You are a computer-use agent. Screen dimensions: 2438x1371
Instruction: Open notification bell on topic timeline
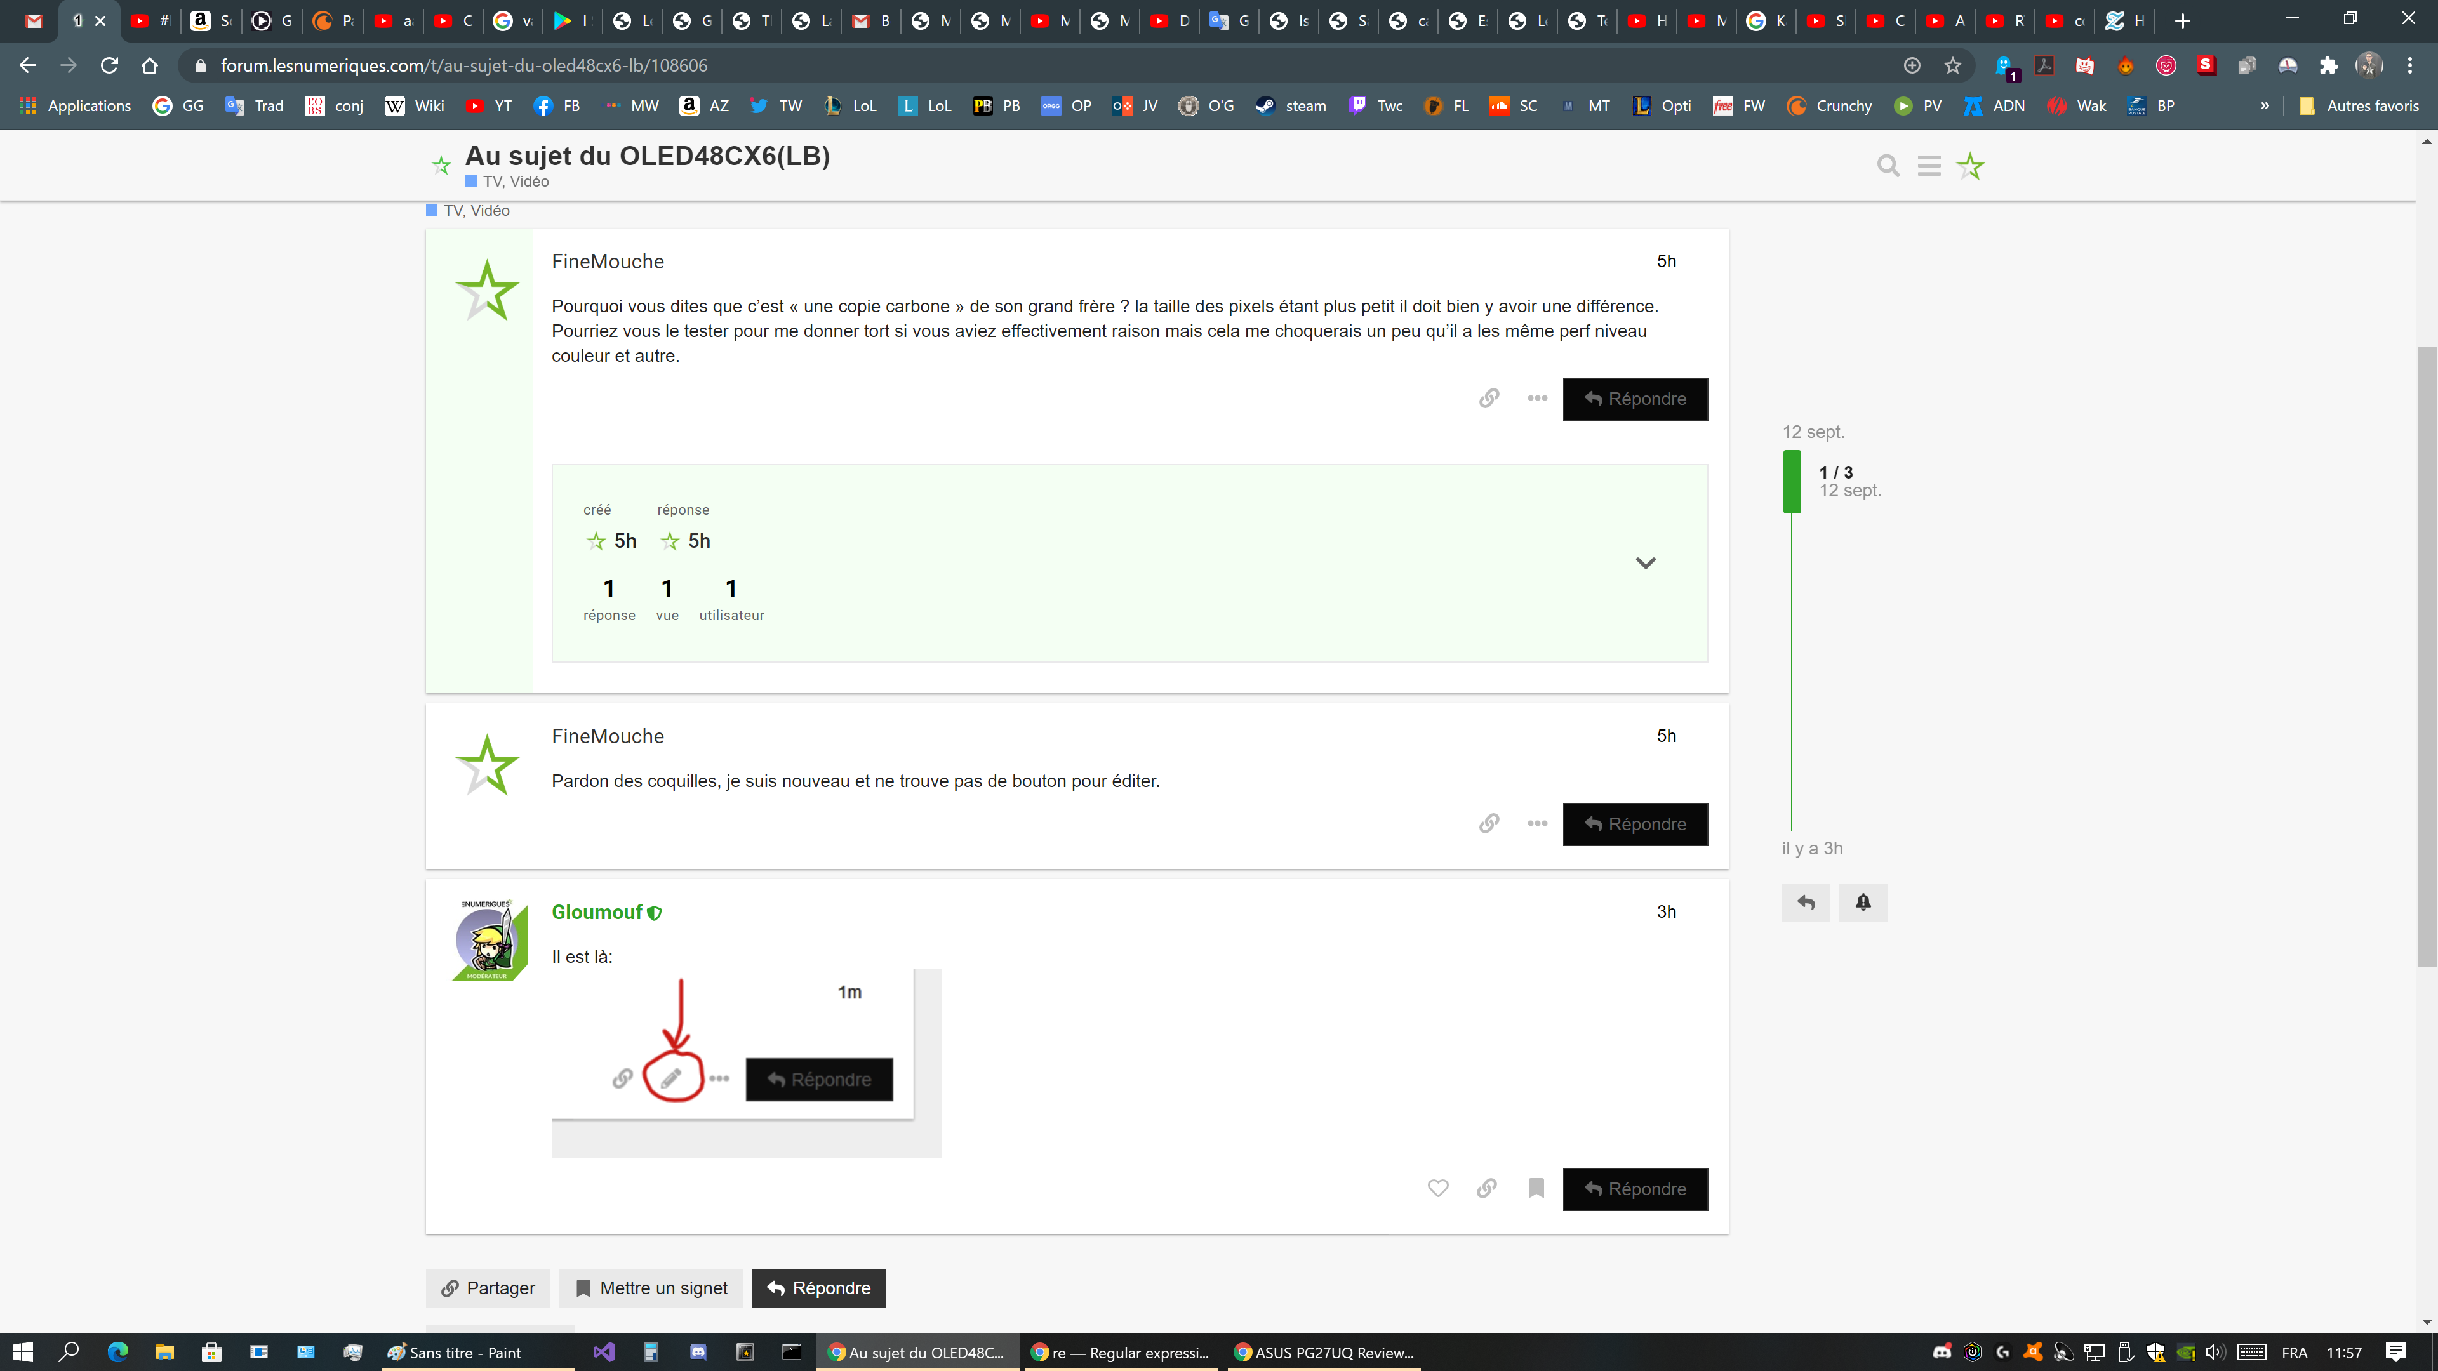point(1863,903)
